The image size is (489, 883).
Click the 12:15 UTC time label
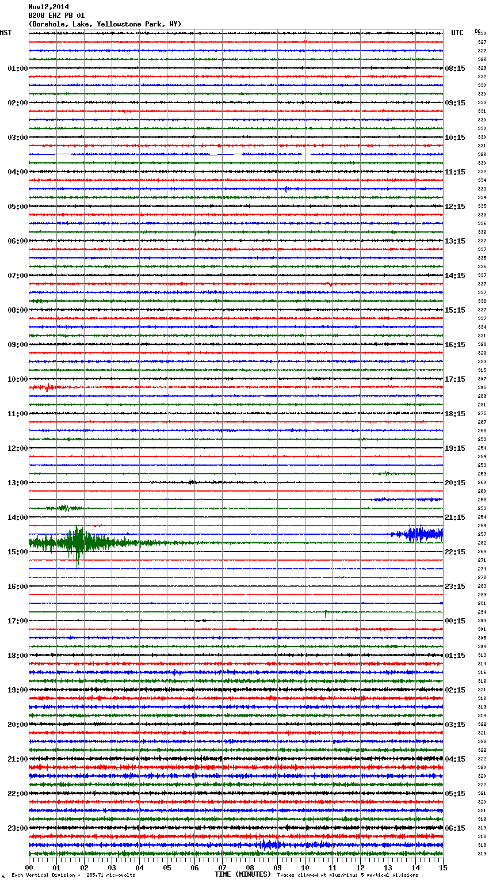(455, 207)
